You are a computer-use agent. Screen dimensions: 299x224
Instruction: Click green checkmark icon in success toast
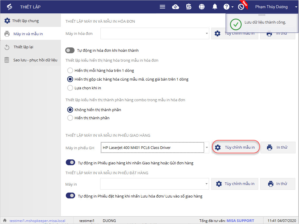(x=236, y=24)
